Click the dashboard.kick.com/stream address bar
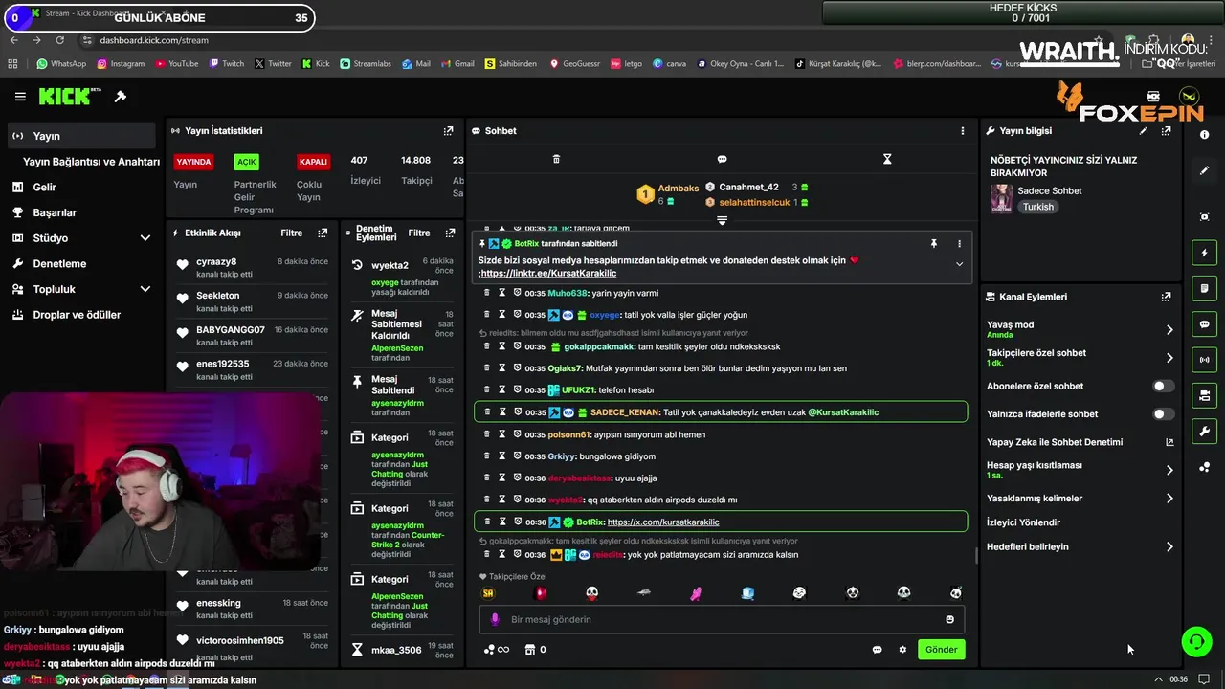Viewport: 1225px width, 689px height. [154, 40]
